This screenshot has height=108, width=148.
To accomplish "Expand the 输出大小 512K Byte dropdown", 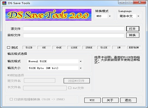I will pos(55,68).
